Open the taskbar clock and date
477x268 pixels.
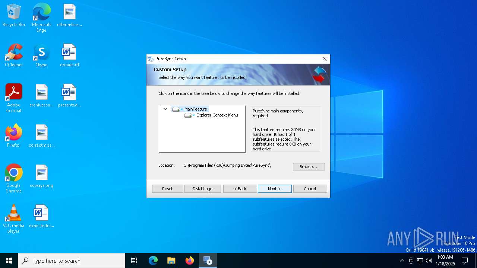point(445,261)
